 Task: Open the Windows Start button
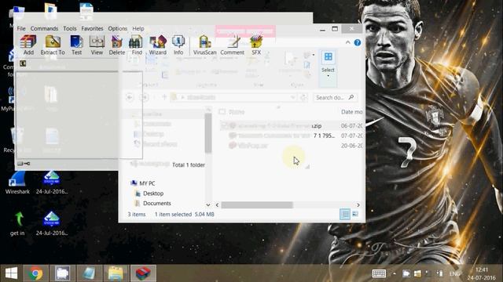(11, 273)
